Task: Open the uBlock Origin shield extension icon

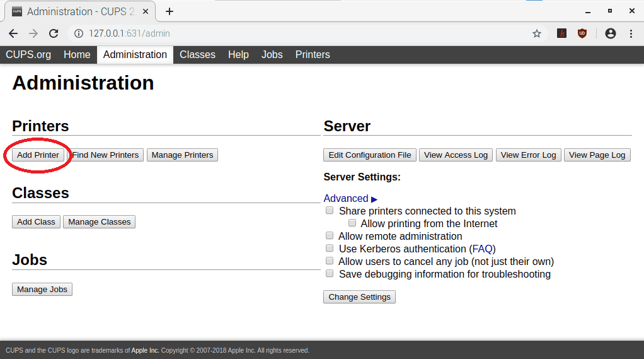Action: coord(582,33)
